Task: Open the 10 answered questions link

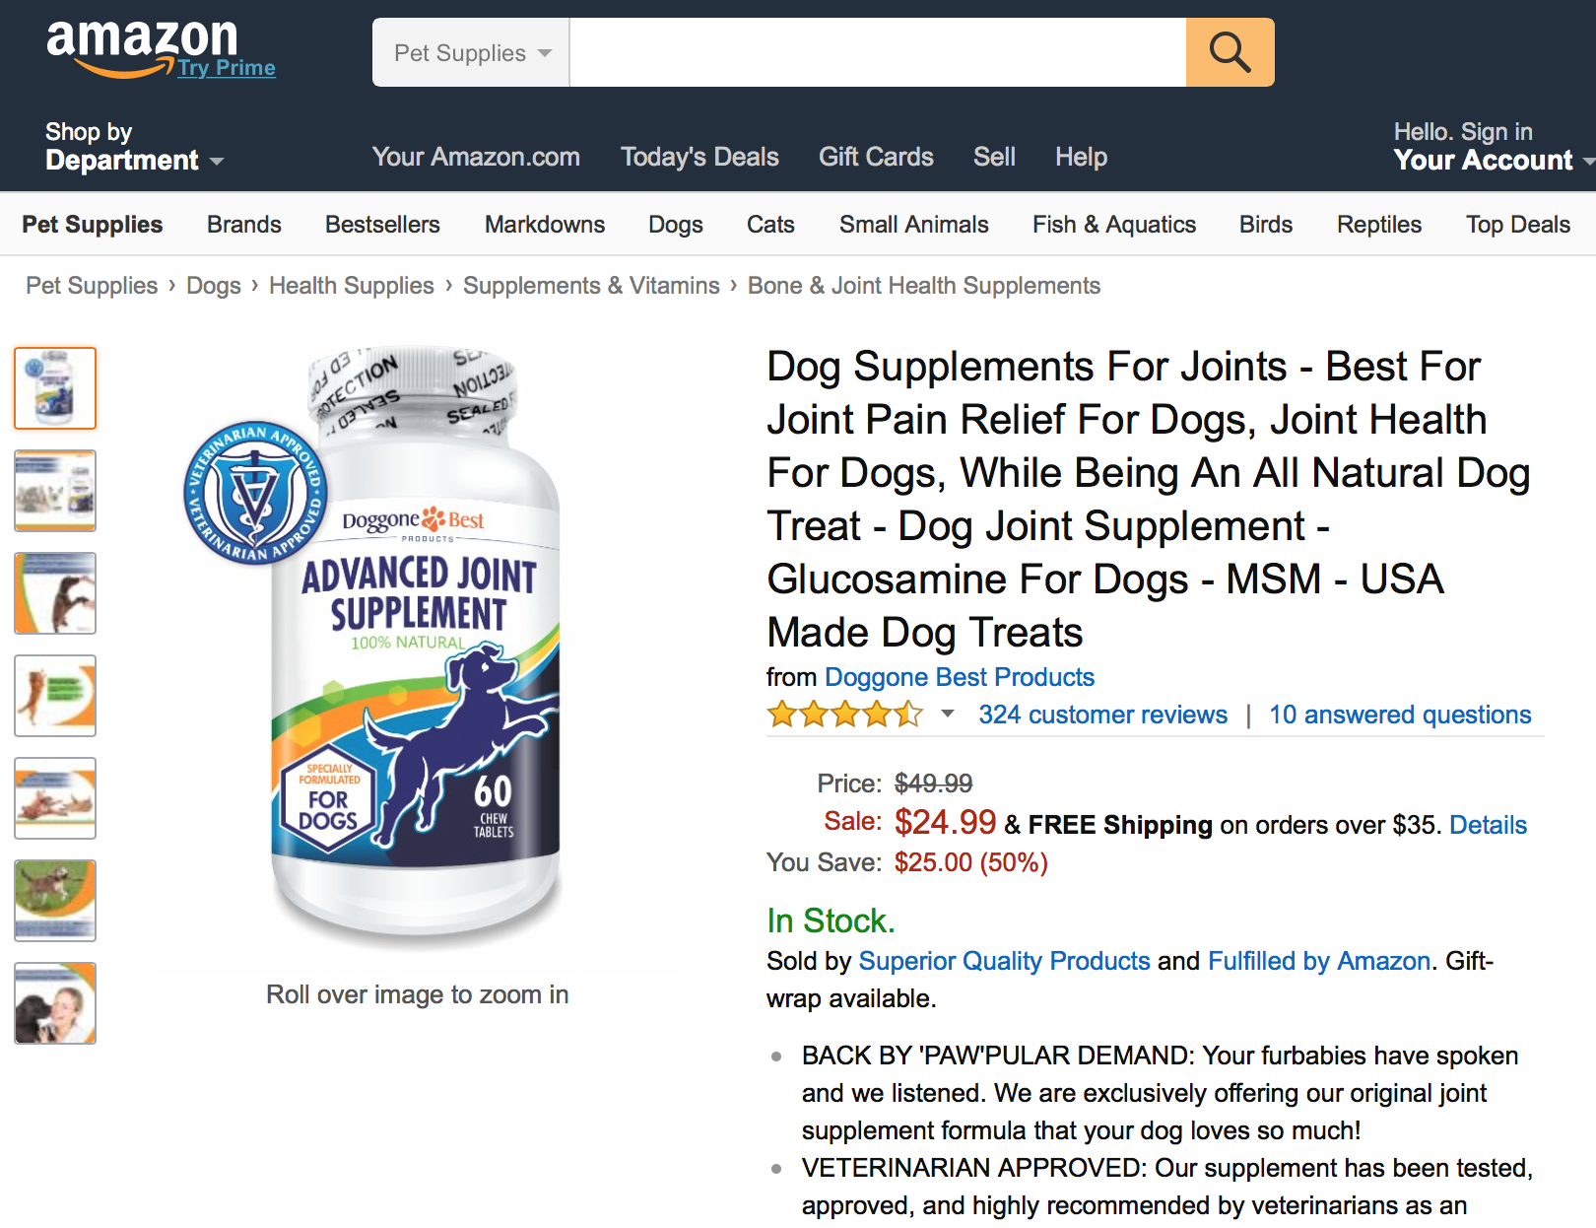Action: click(x=1399, y=715)
